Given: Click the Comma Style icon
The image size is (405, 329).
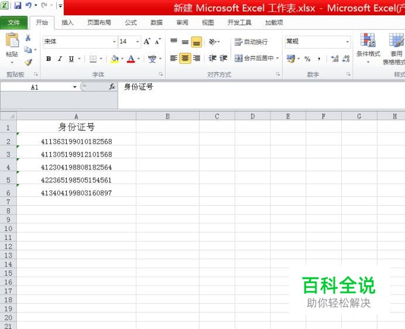Looking at the screenshot, I should [319, 59].
